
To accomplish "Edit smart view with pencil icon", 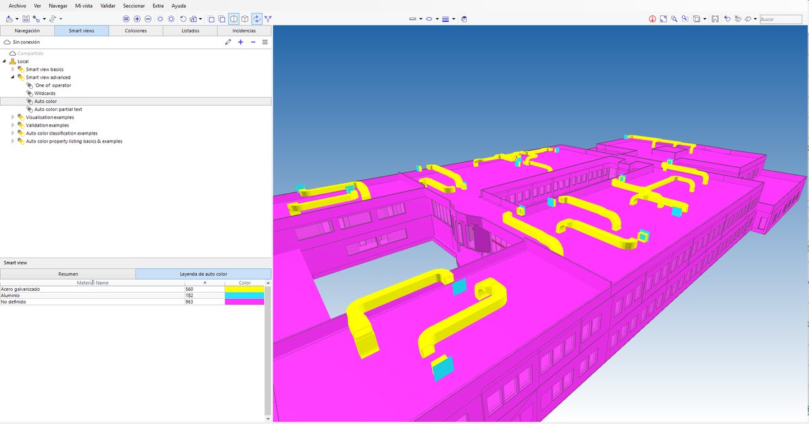I will 228,42.
